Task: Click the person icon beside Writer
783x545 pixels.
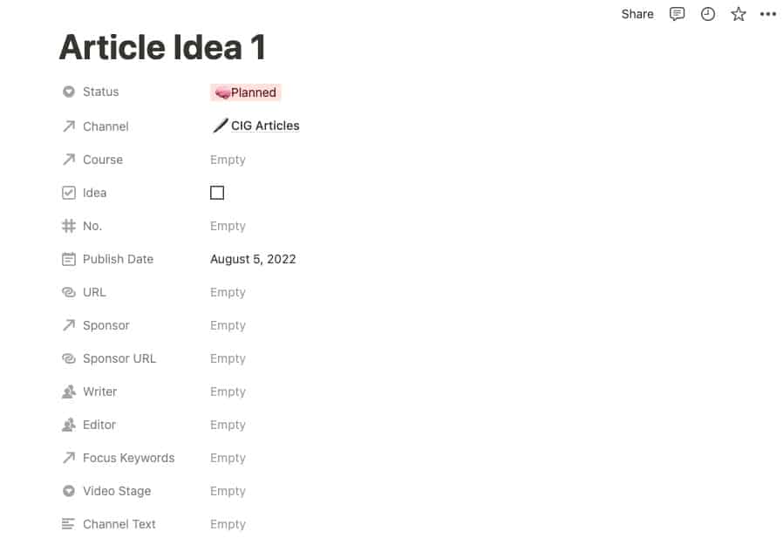Action: [69, 391]
